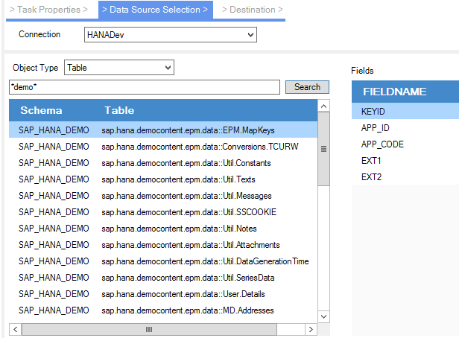The height and width of the screenshot is (338, 459).
Task: Select the Util.Notes table row
Action: coord(163,229)
